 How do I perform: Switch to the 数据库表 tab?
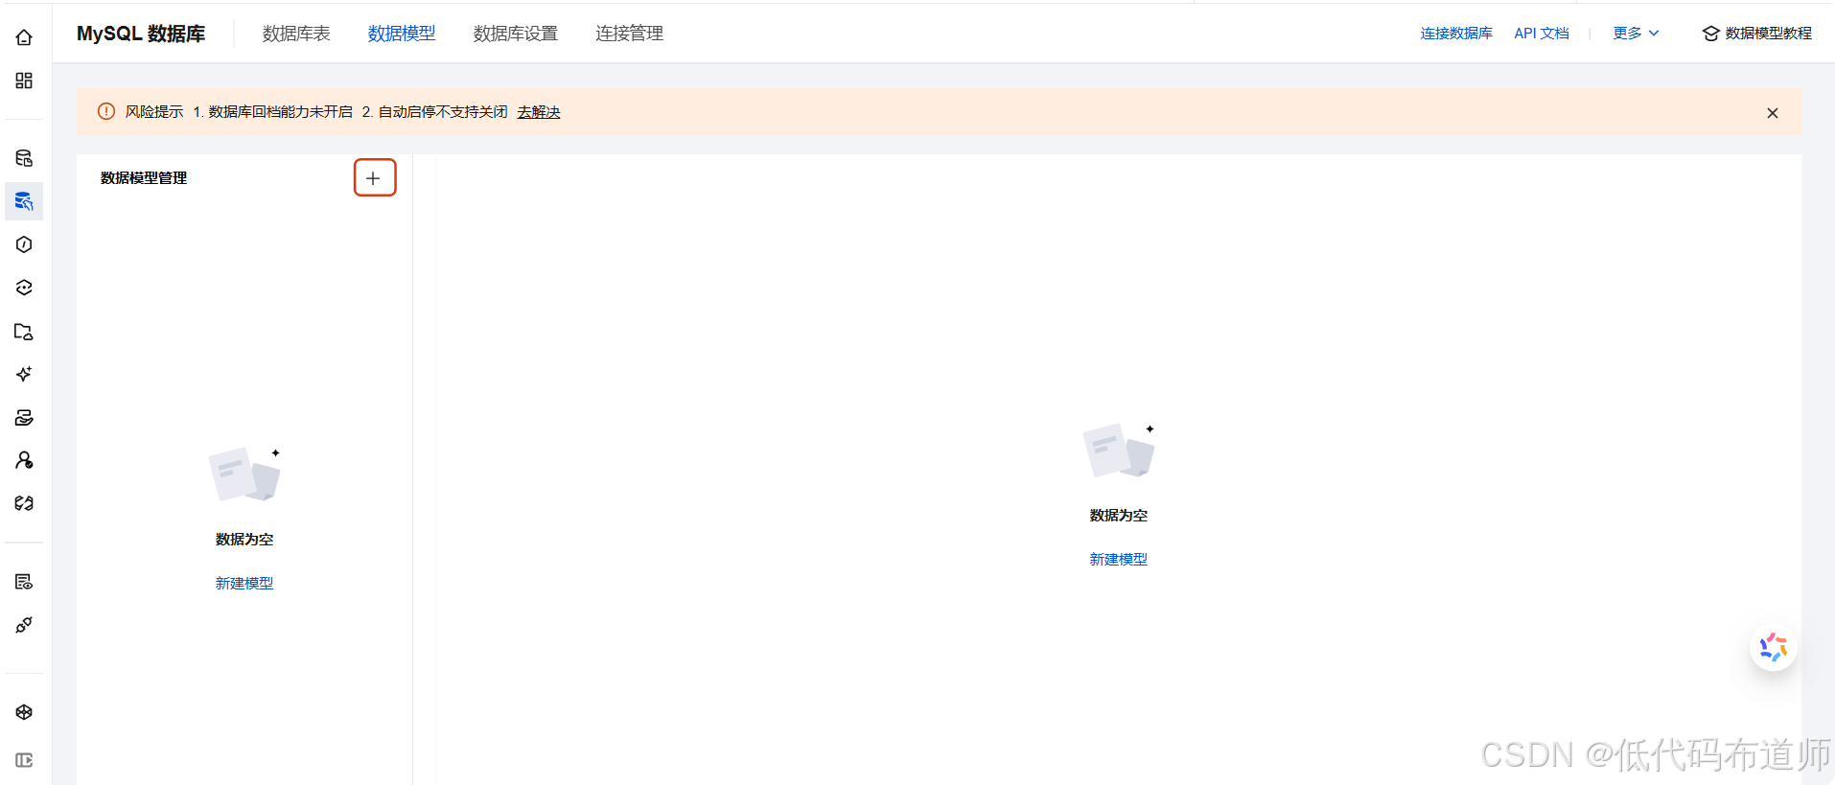(x=296, y=34)
